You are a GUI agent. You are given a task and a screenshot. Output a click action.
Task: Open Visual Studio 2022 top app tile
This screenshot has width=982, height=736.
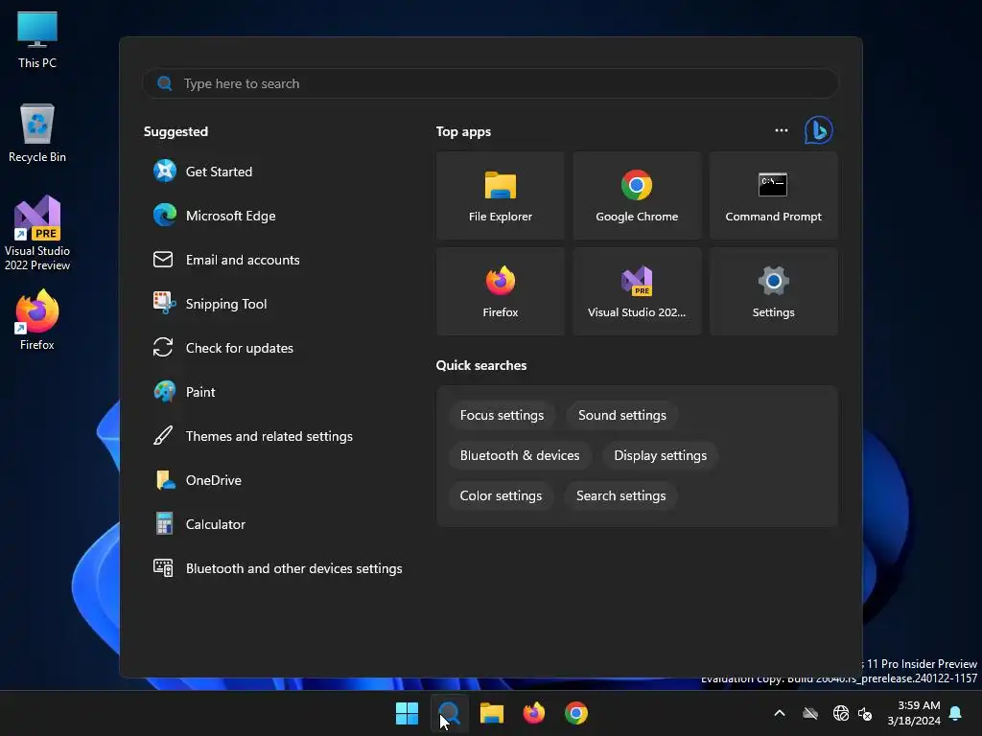[x=637, y=291]
